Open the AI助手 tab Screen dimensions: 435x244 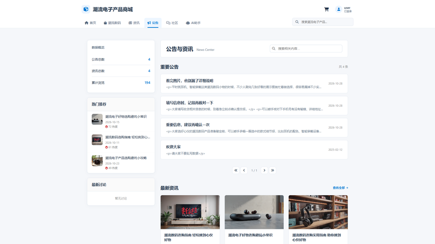tap(193, 23)
